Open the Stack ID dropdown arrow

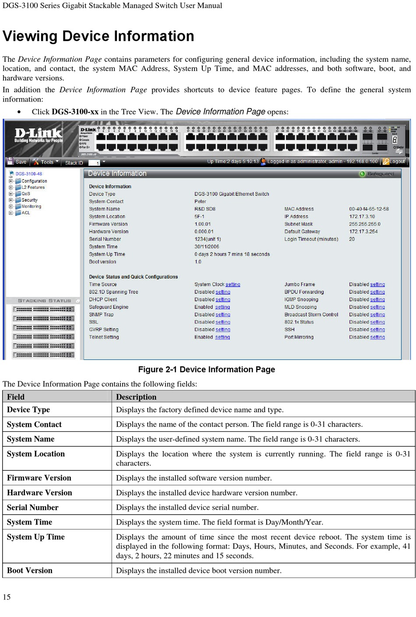point(104,162)
